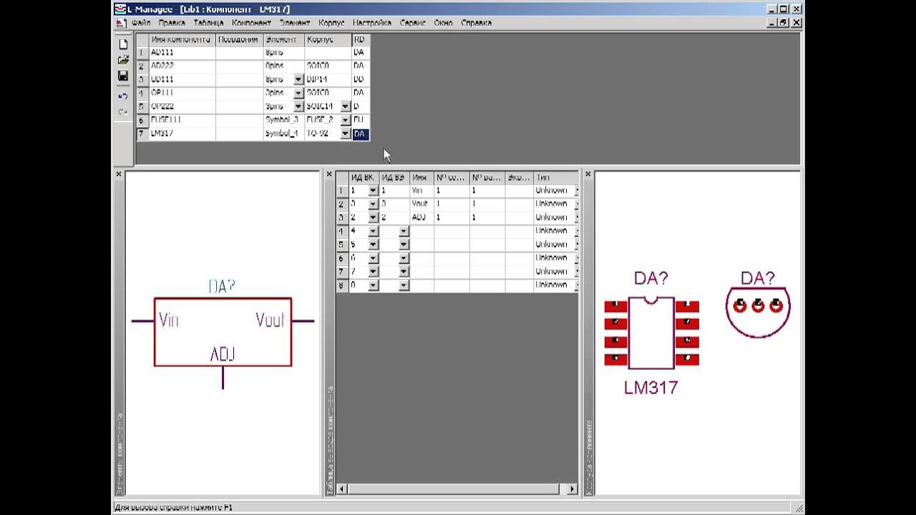This screenshot has height=515, width=916.
Task: Expand the ИД ВЭ dropdown in pin row 4
Action: 403,231
